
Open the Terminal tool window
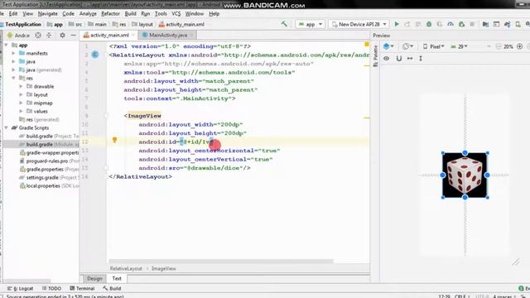[x=82, y=288]
